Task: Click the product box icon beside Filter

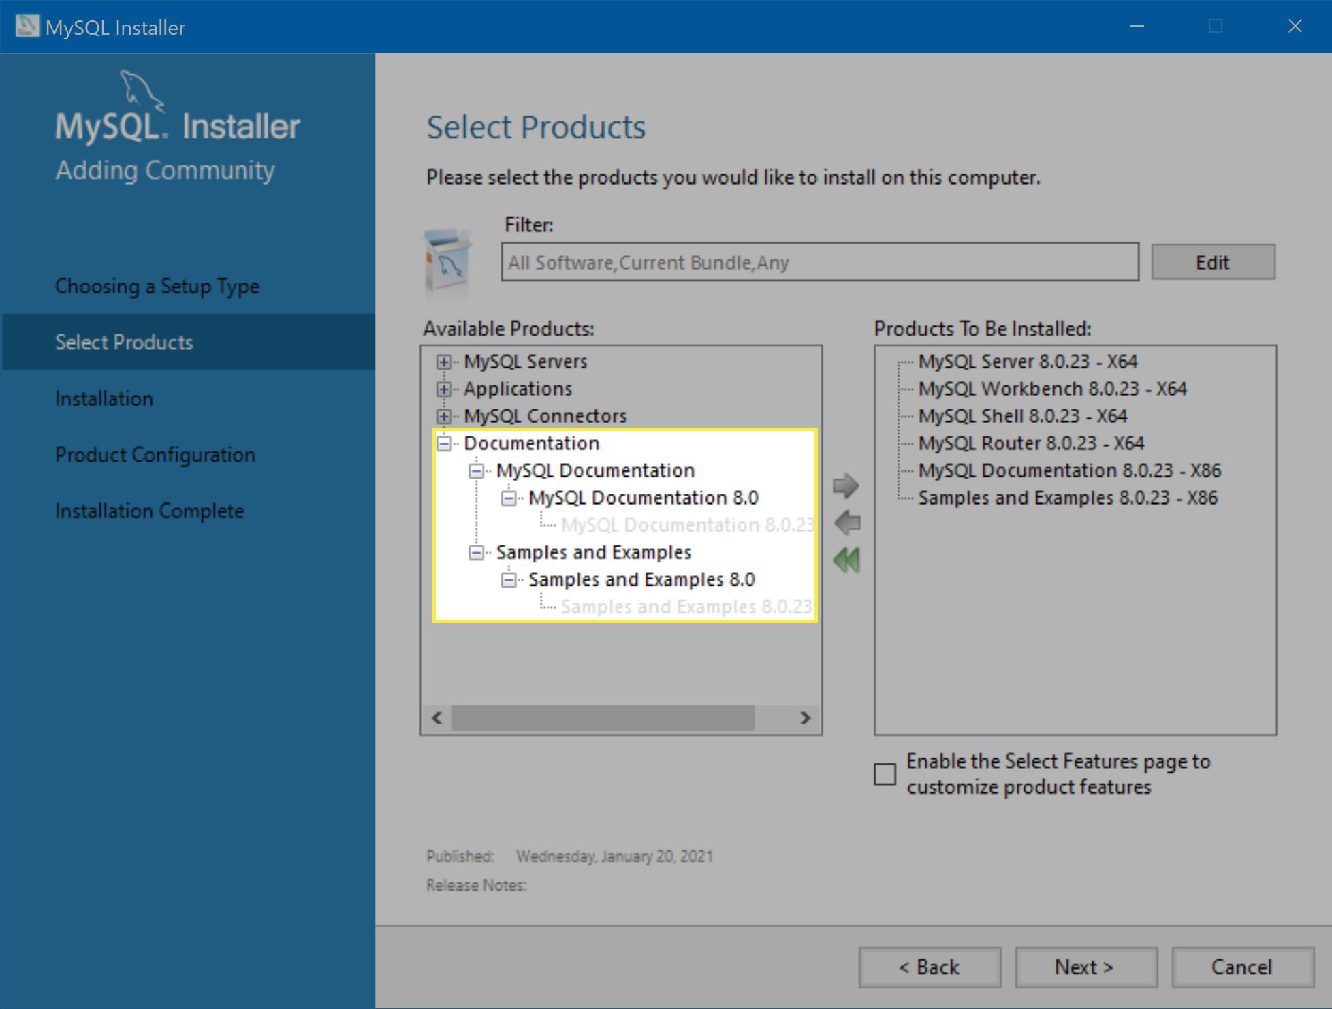Action: point(447,264)
